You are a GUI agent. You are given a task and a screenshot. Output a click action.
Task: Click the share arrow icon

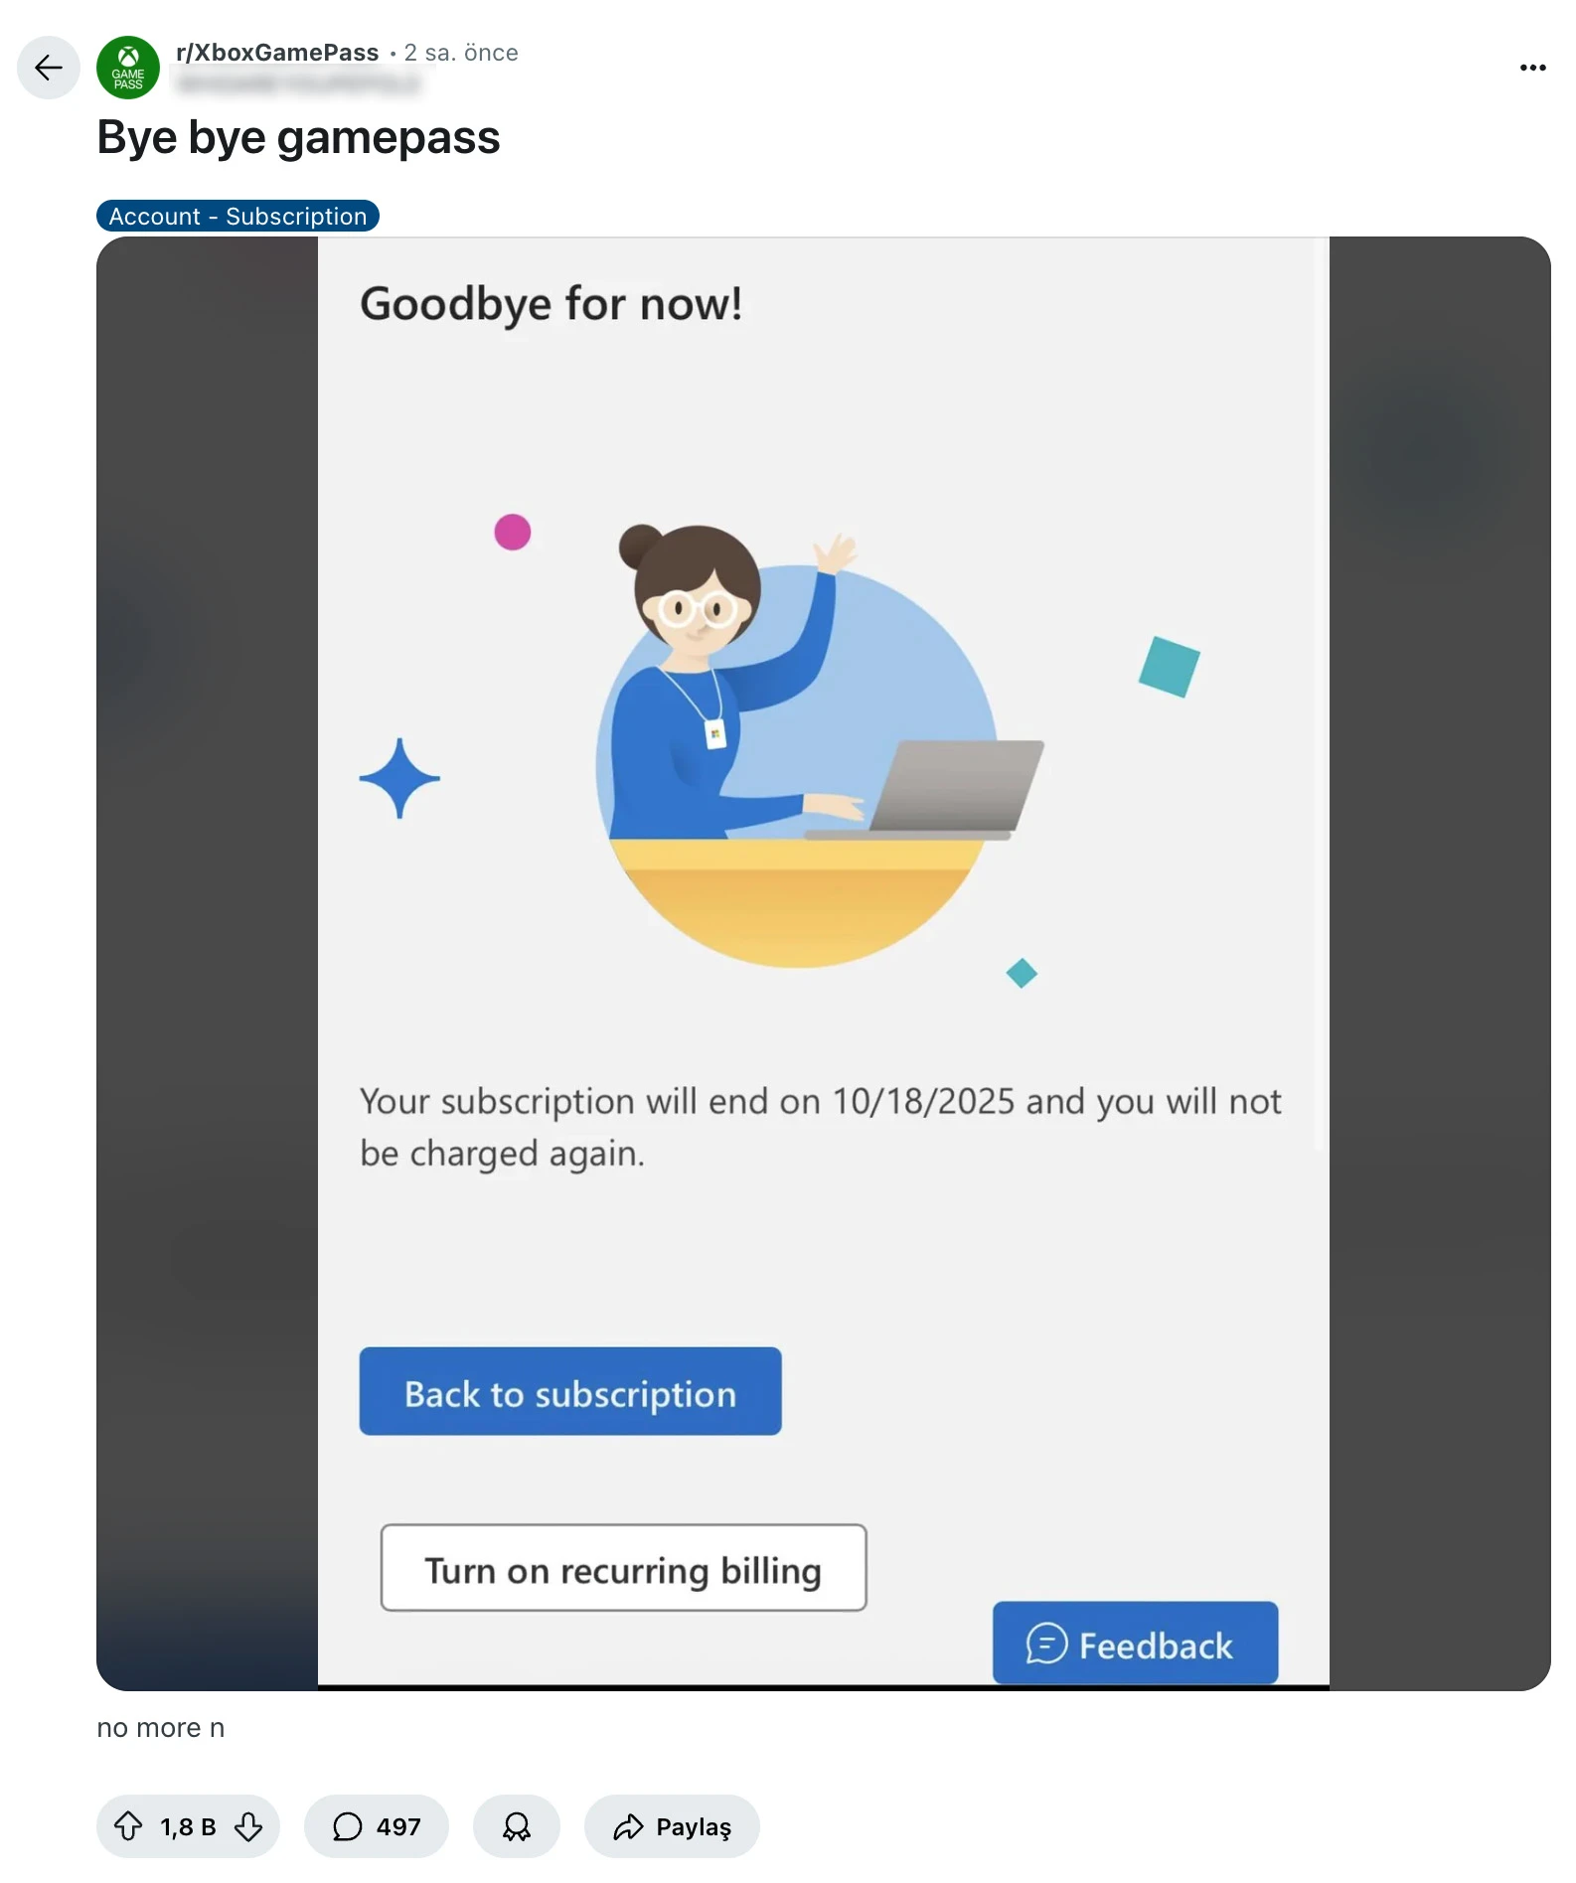628,1826
